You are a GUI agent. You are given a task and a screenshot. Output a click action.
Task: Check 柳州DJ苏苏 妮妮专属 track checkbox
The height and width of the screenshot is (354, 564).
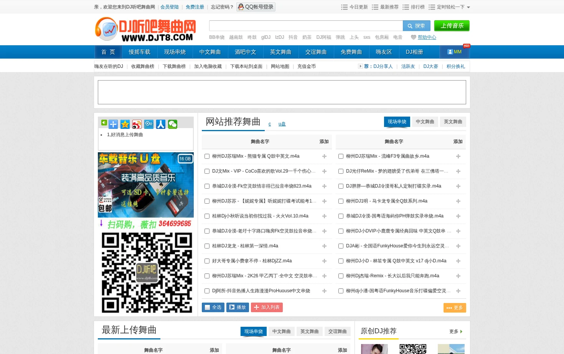tap(207, 201)
